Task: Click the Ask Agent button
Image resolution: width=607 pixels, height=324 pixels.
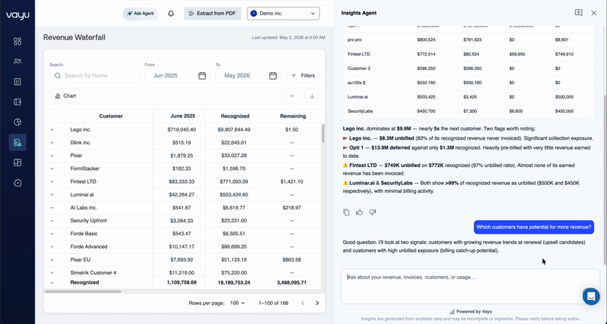Action: [140, 14]
